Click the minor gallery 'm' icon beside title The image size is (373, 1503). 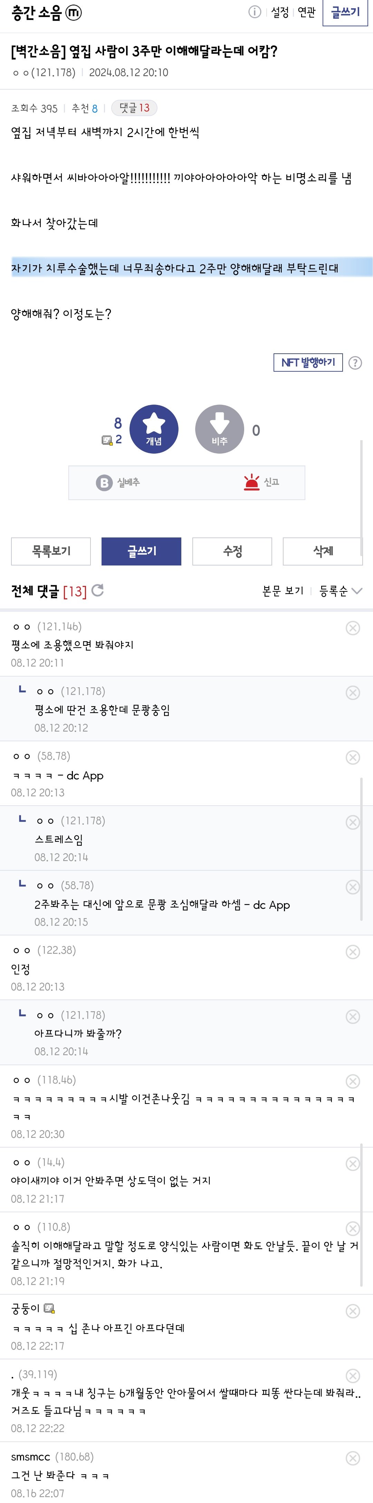[x=74, y=13]
